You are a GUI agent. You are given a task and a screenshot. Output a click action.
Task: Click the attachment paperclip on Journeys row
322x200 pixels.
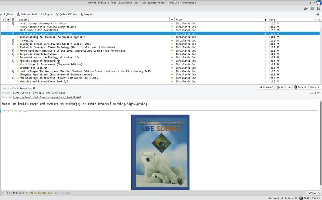point(13,44)
